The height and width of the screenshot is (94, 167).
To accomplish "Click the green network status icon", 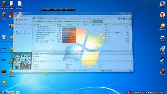I will [130, 70].
